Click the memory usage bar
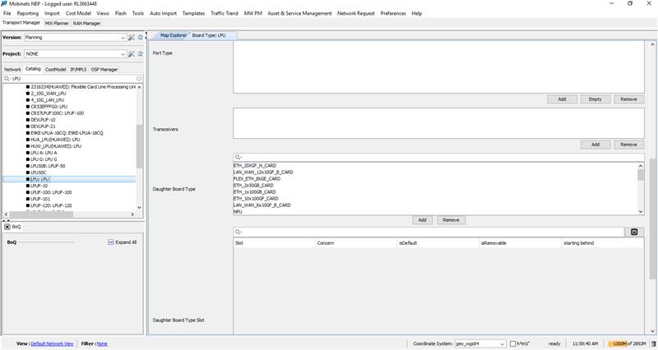Screen dimensions: 658x350 pos(625,343)
